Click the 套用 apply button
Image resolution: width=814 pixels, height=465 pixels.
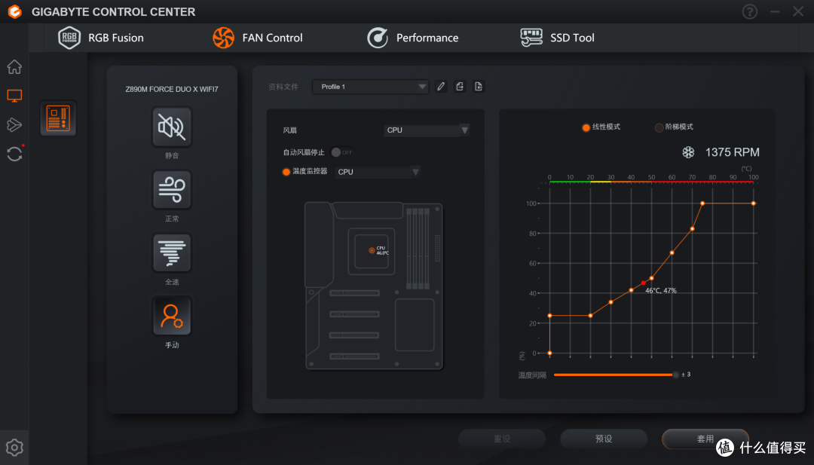click(x=705, y=439)
